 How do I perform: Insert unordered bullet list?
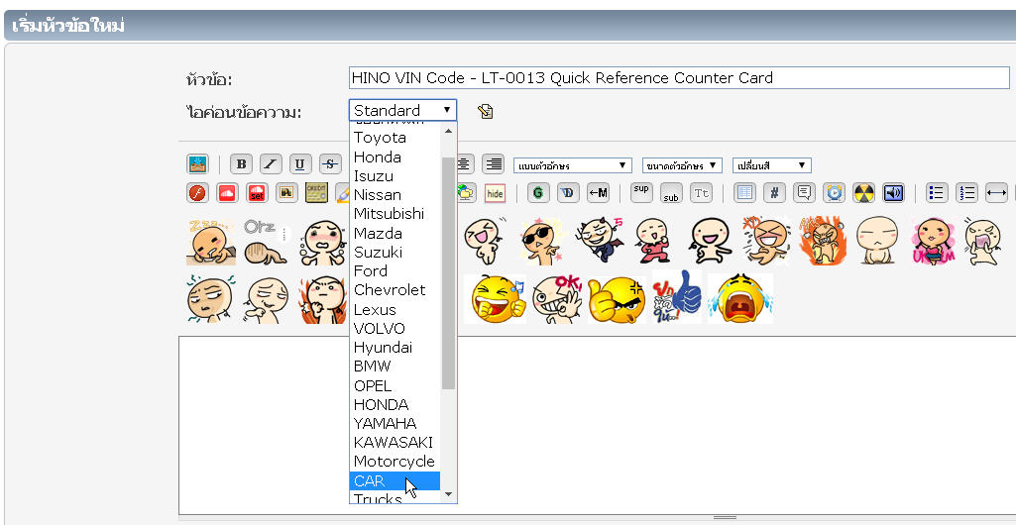click(937, 193)
